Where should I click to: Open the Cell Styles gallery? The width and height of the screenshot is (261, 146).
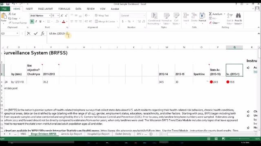pyautogui.click(x=176, y=19)
